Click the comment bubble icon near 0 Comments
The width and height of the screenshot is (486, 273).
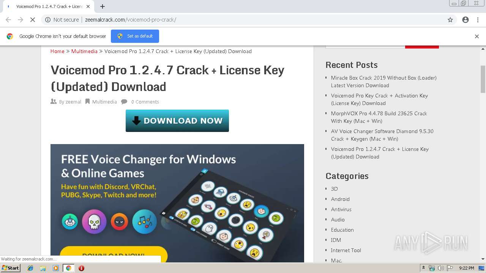tap(124, 102)
